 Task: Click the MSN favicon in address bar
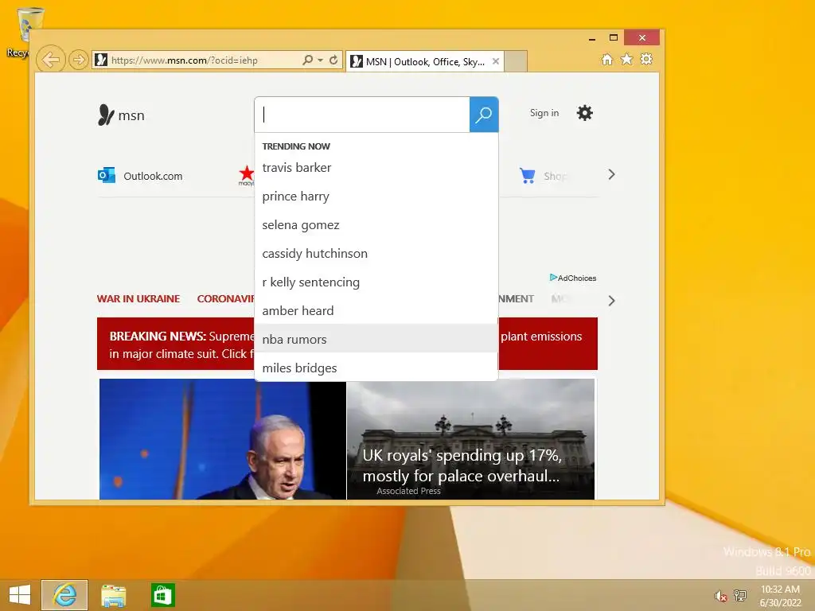pos(101,60)
